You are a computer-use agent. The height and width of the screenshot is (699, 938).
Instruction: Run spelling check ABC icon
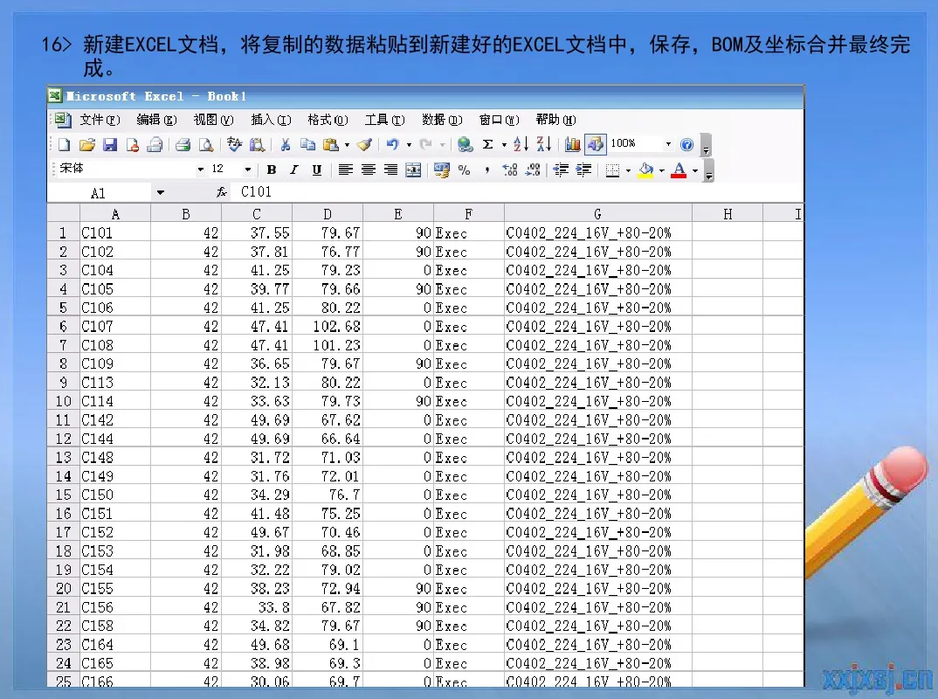click(234, 144)
